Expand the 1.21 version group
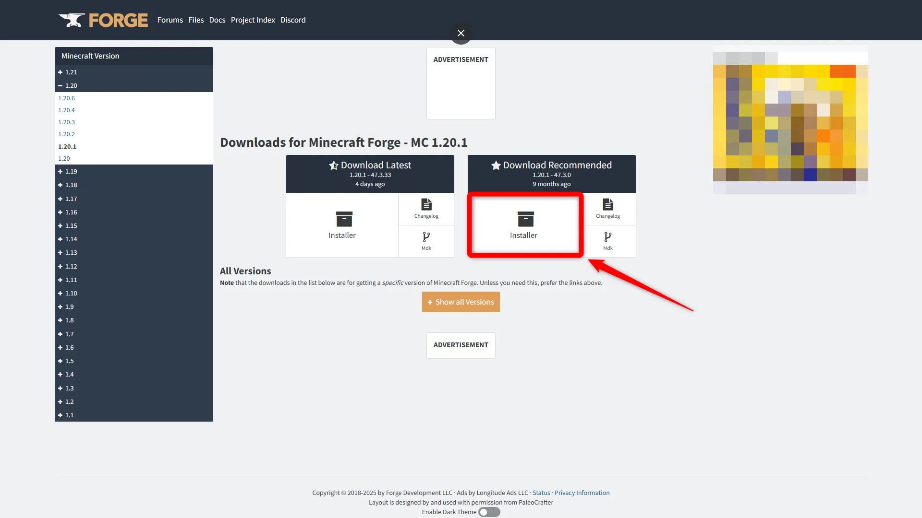Screen dimensions: 922x518 point(134,72)
